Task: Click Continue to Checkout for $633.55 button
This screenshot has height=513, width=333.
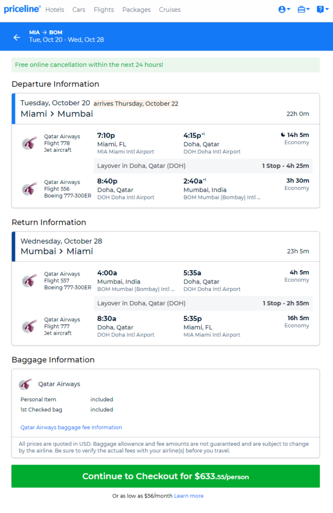Action: tap(166, 476)
